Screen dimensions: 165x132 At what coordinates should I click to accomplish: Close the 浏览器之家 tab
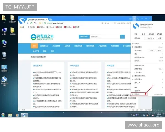(x=46, y=20)
